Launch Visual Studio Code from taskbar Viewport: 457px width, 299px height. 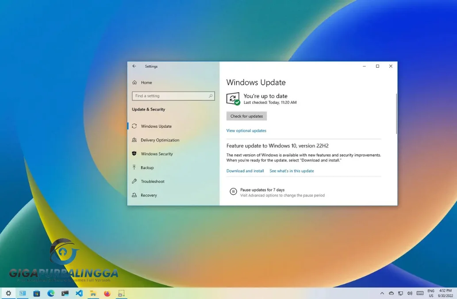(79, 293)
